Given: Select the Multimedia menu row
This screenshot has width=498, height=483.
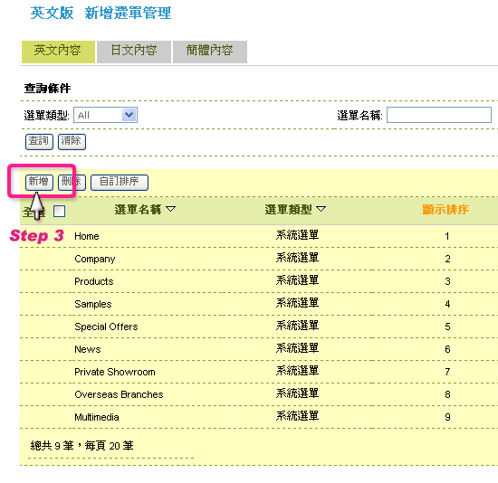Looking at the screenshot, I should 259,417.
